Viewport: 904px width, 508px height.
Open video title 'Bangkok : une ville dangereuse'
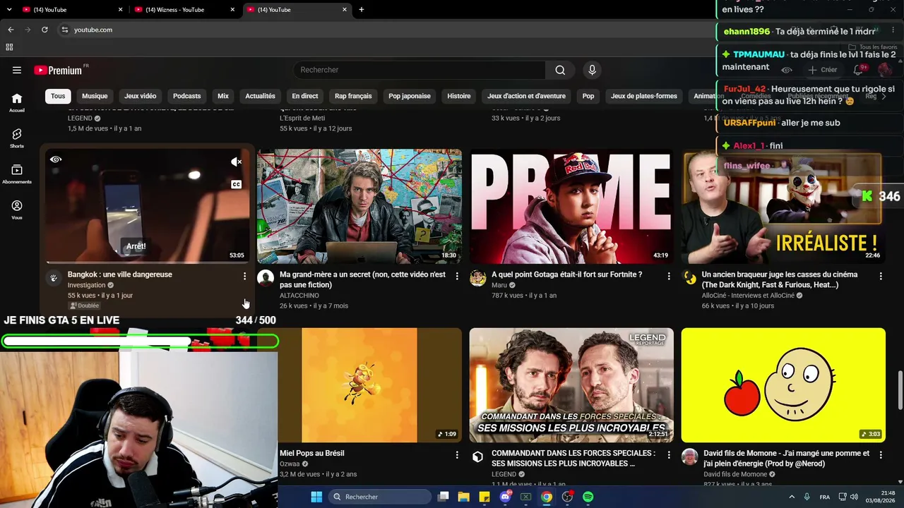click(120, 274)
